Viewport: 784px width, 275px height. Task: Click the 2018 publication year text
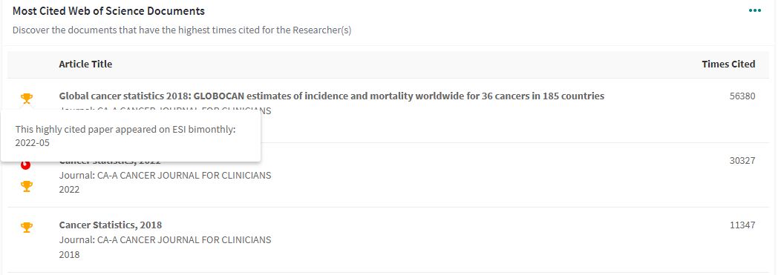tap(69, 254)
